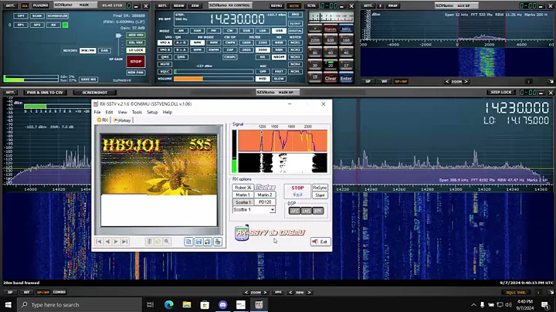Decrease RBW in Main SP
556x312 pixels.
click(x=290, y=293)
